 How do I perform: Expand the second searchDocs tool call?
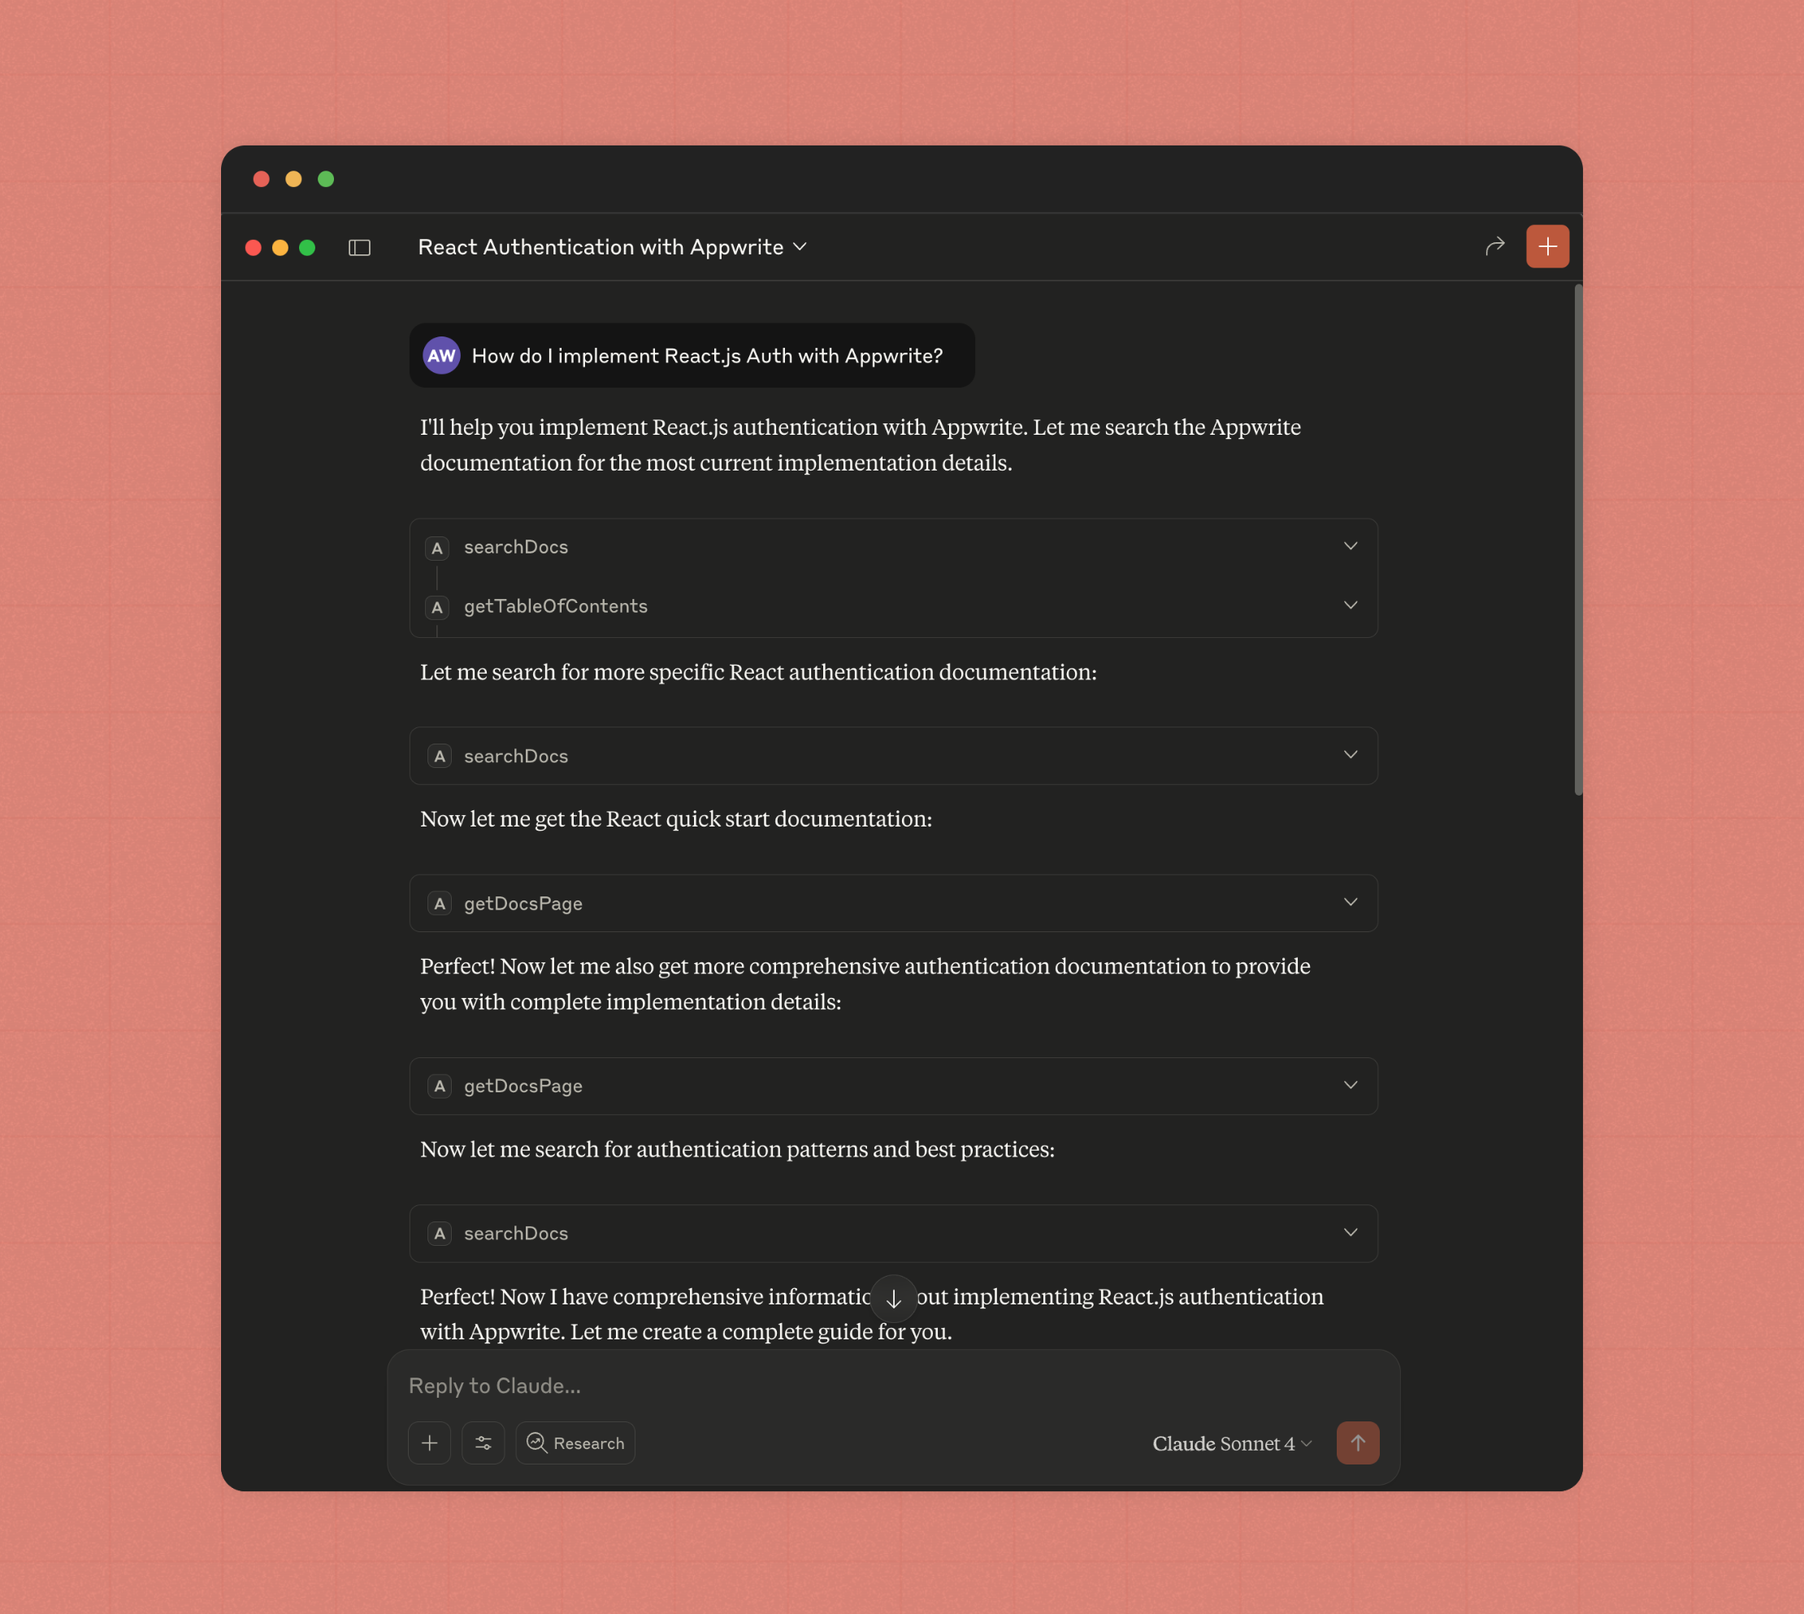click(894, 757)
